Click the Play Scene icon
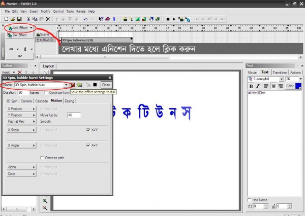Viewport: 305px width, 216px height. pos(181,19)
